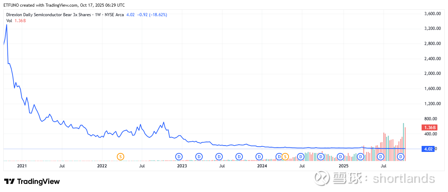Open the dividend marker around September 2024
448x192 pixels.
pyautogui.click(x=321, y=156)
